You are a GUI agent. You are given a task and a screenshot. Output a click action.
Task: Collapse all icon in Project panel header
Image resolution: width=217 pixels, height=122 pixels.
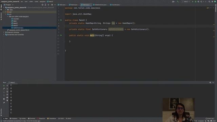[x=48, y=5]
